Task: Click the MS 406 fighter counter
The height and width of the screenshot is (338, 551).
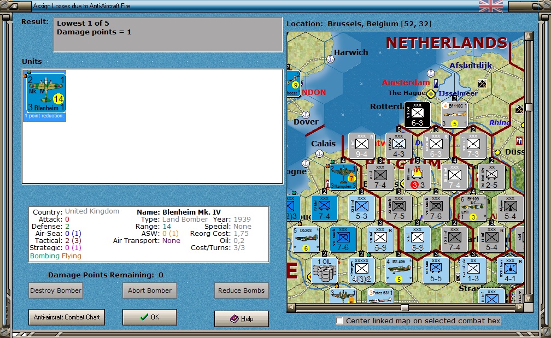Action: click(x=399, y=271)
